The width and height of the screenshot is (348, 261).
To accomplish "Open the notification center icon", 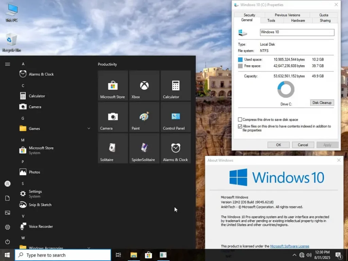I will [338, 255].
